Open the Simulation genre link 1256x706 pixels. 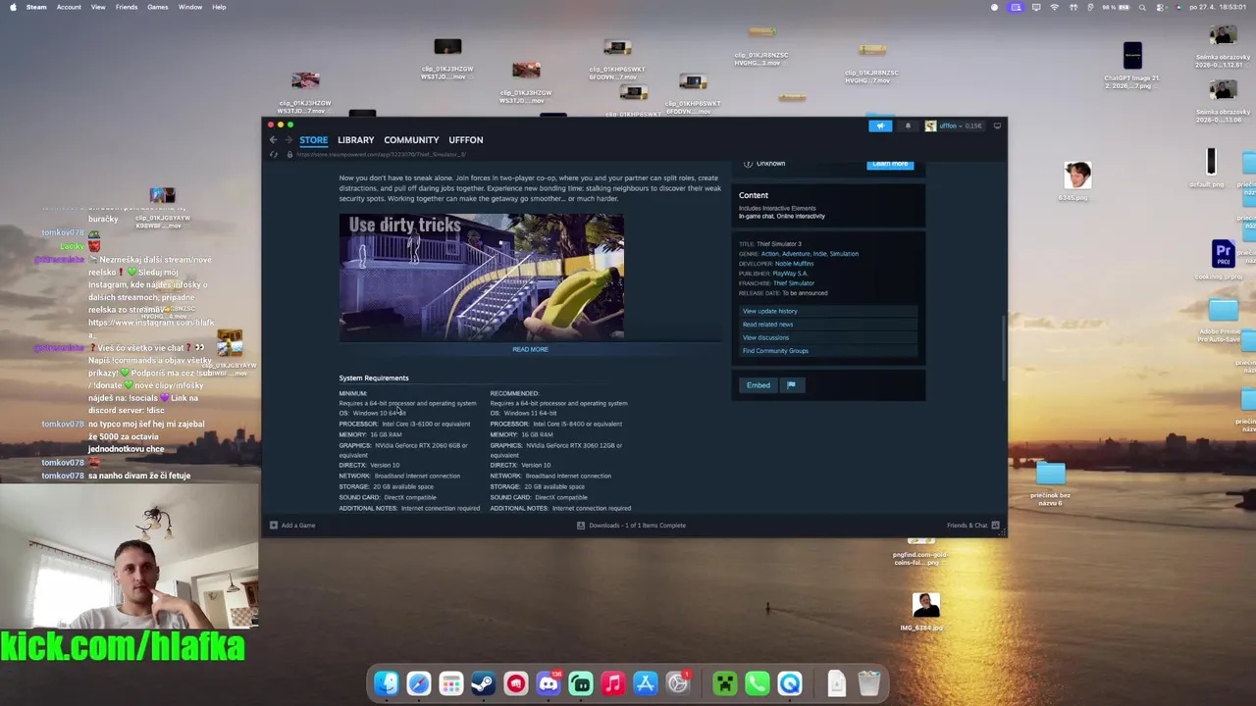coord(844,254)
